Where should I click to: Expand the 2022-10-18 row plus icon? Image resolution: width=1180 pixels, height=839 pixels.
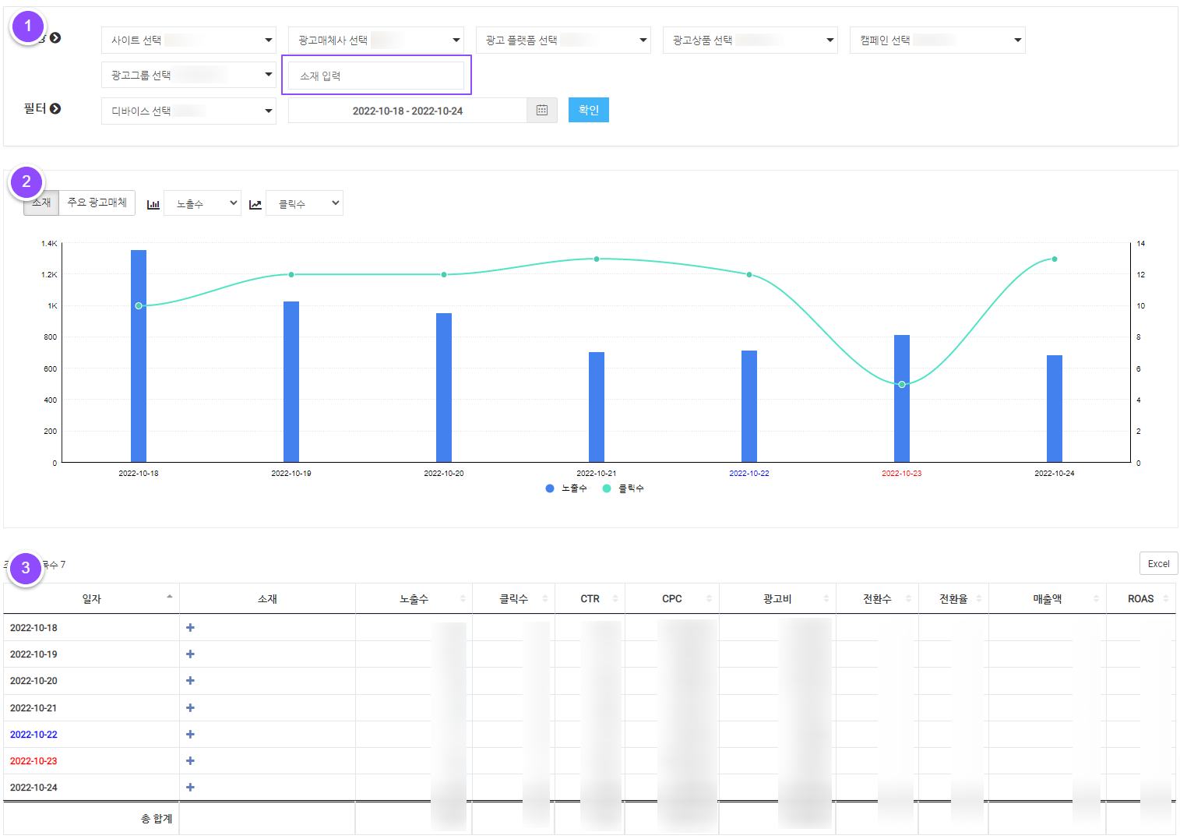point(190,628)
